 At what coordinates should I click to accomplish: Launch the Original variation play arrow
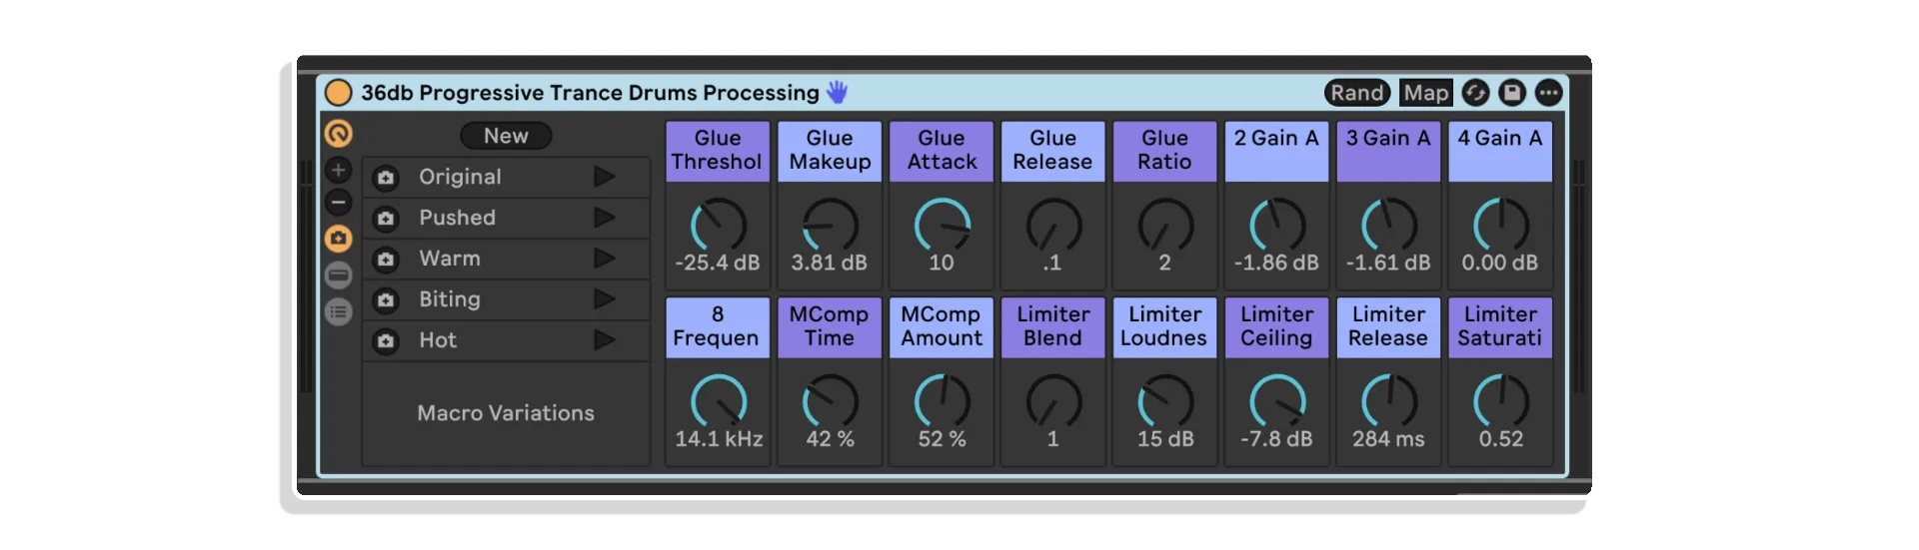click(604, 177)
